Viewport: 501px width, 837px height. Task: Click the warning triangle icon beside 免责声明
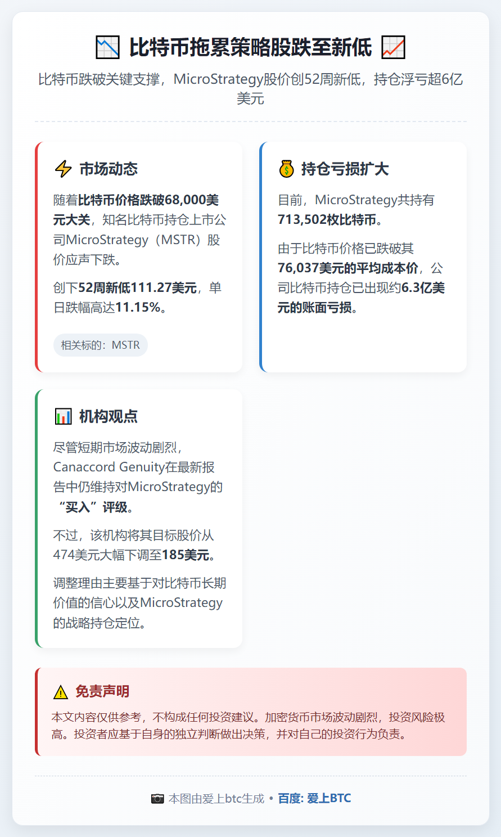60,692
